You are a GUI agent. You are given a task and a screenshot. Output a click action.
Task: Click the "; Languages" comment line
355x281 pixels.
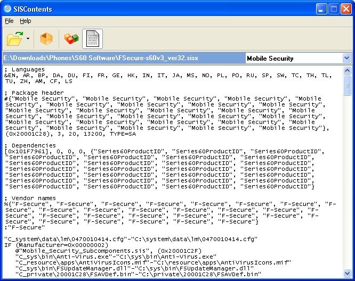click(x=25, y=69)
